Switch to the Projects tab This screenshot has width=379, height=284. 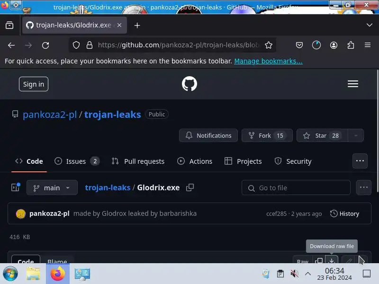(x=243, y=161)
